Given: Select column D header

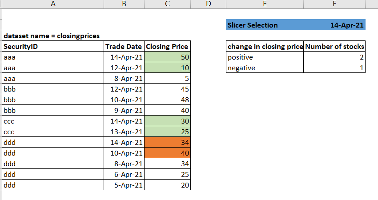Looking at the screenshot, I should [x=208, y=4].
